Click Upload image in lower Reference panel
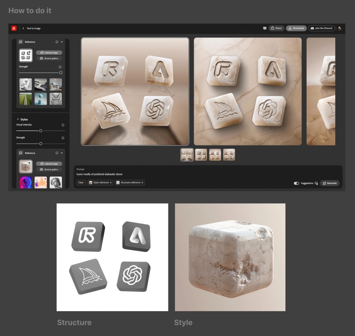The width and height of the screenshot is (355, 336). click(49, 164)
